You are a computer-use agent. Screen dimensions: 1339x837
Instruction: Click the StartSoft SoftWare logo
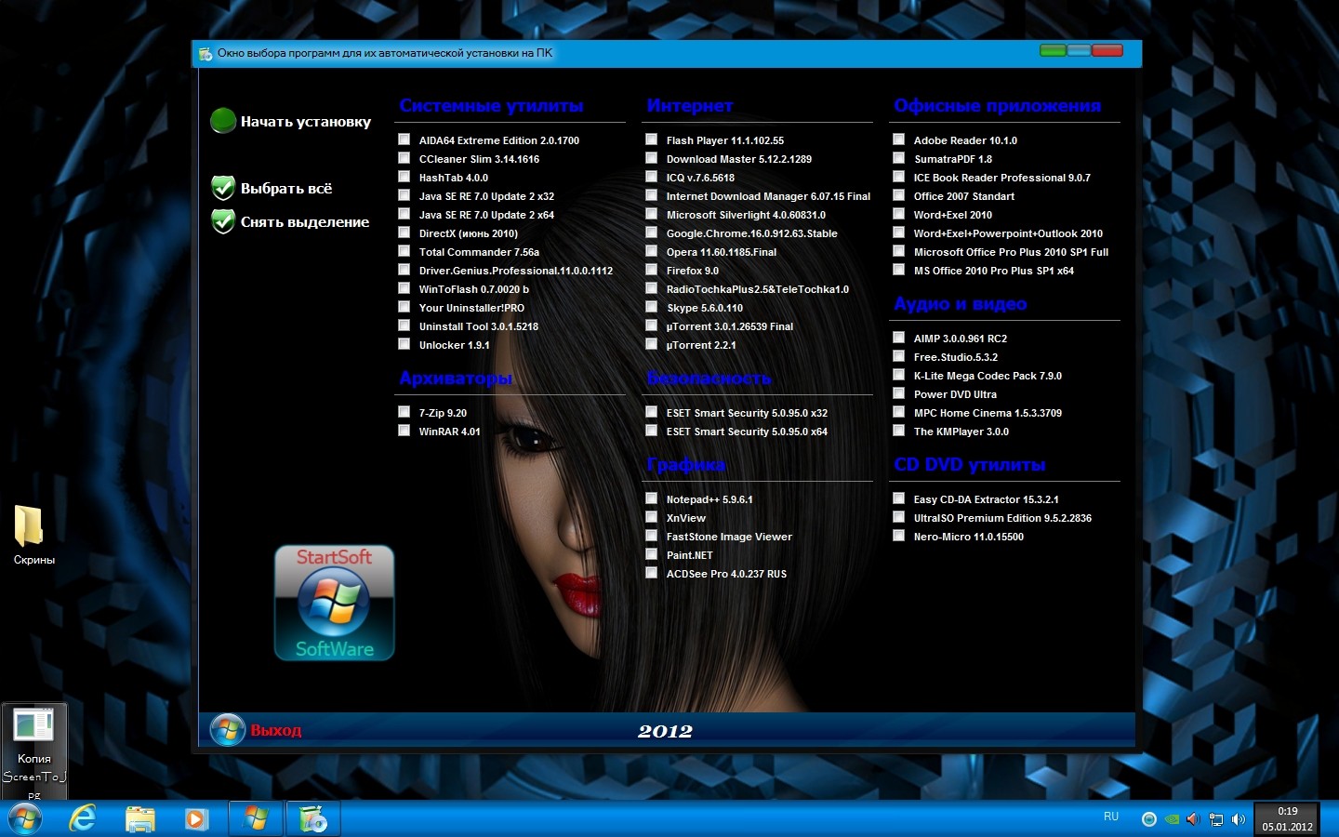(335, 603)
